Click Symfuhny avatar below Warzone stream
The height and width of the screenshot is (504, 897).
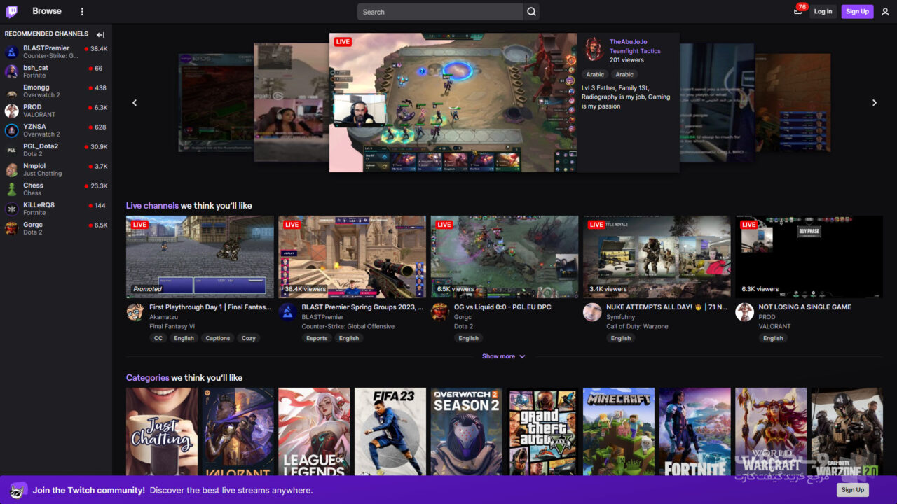pos(592,312)
